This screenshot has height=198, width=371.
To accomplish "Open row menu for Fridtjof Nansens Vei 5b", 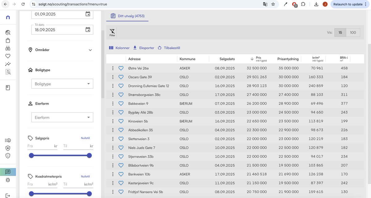I will click(113, 192).
